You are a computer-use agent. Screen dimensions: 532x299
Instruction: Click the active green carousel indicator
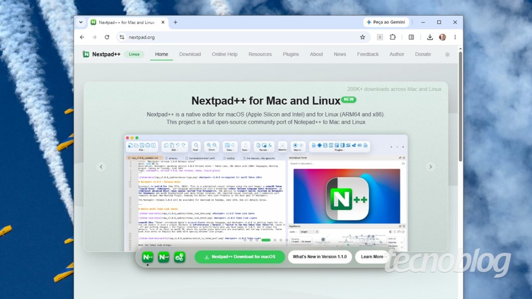click(266, 240)
